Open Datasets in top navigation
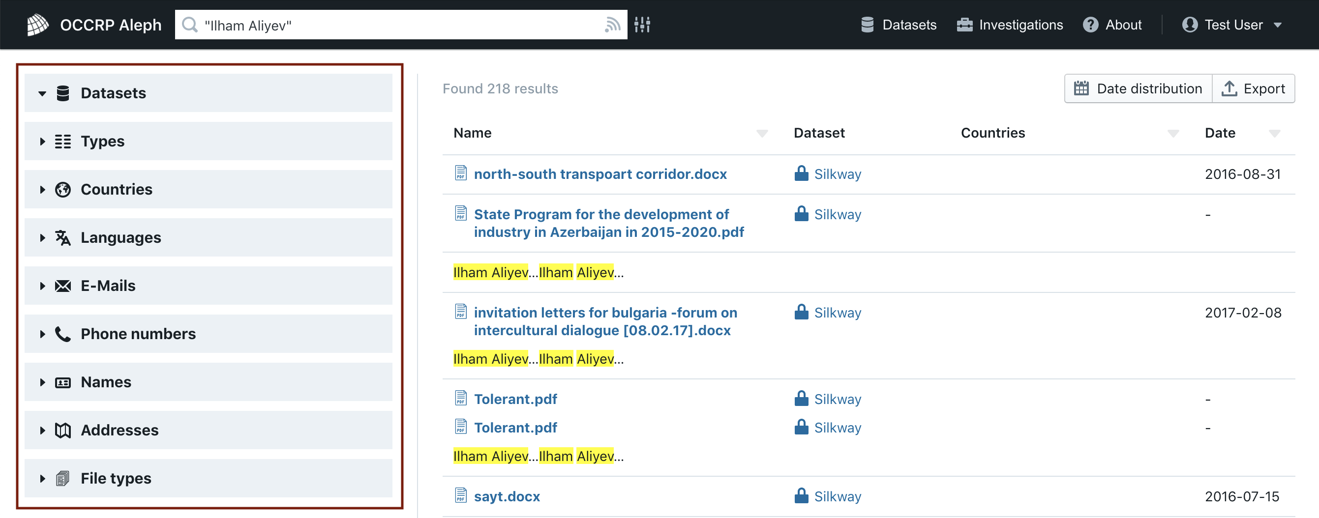Screen dimensions: 1319x518 (899, 25)
